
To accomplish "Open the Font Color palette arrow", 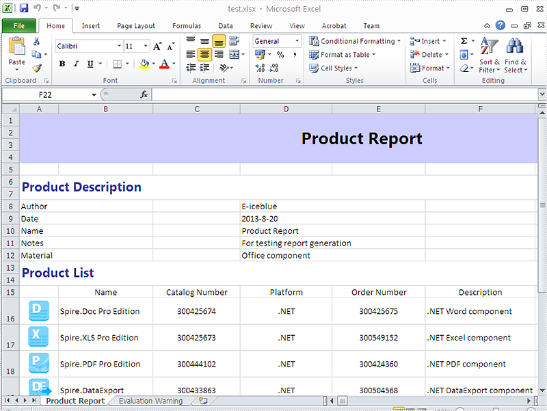I will point(174,64).
